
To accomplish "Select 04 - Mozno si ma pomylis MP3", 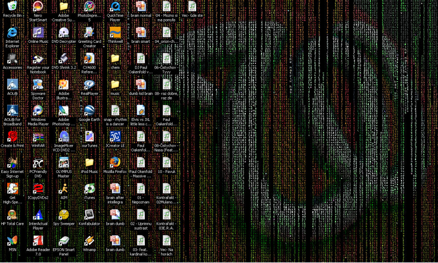I will tap(167, 6).
